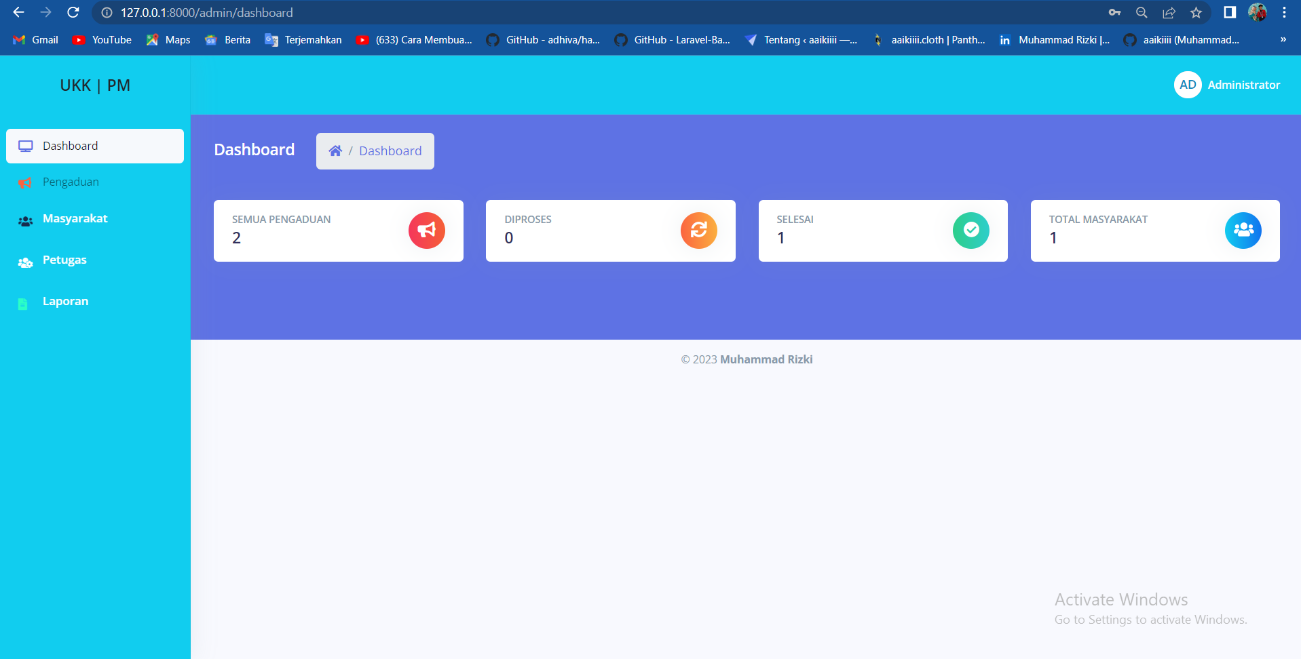Image resolution: width=1301 pixels, height=659 pixels.
Task: Open the Berita bookmark
Action: (x=228, y=40)
